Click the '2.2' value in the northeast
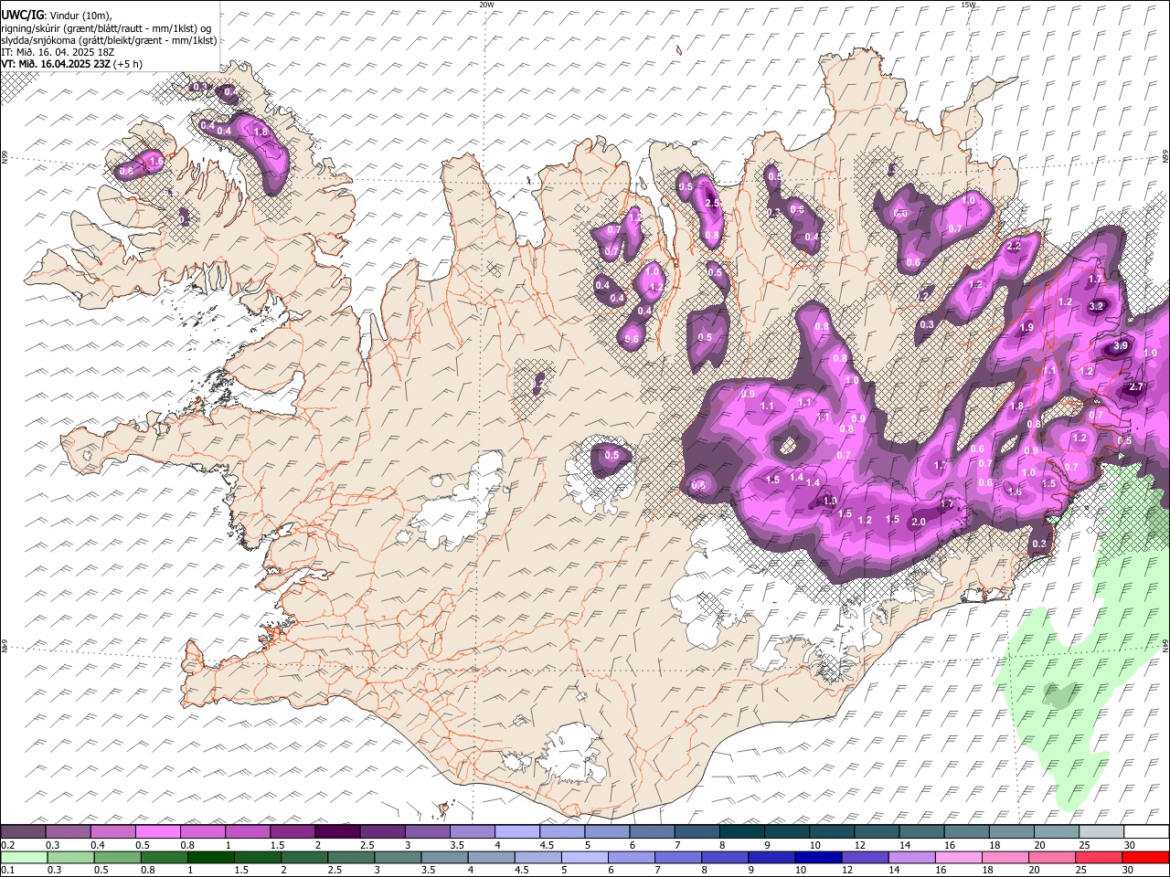The width and height of the screenshot is (1170, 877). coord(1014,247)
